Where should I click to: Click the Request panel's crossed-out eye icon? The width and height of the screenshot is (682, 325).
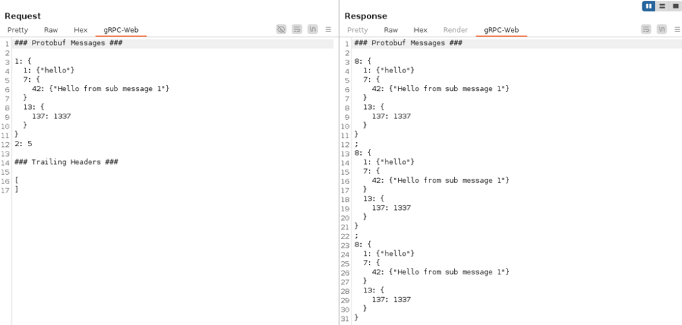pyautogui.click(x=282, y=29)
